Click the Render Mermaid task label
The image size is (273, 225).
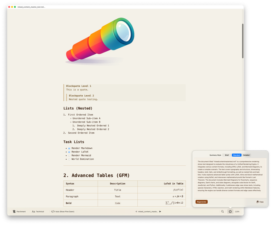(81, 155)
